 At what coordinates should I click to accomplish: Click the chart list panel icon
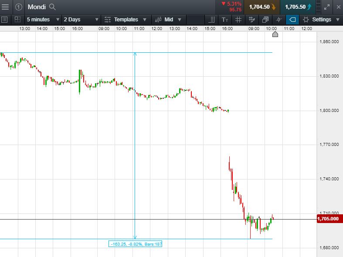tap(4, 20)
